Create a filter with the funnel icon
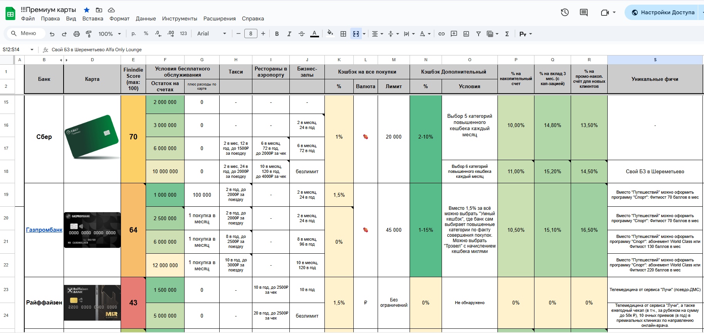Screen dimensions: 704x333 tap(478, 34)
